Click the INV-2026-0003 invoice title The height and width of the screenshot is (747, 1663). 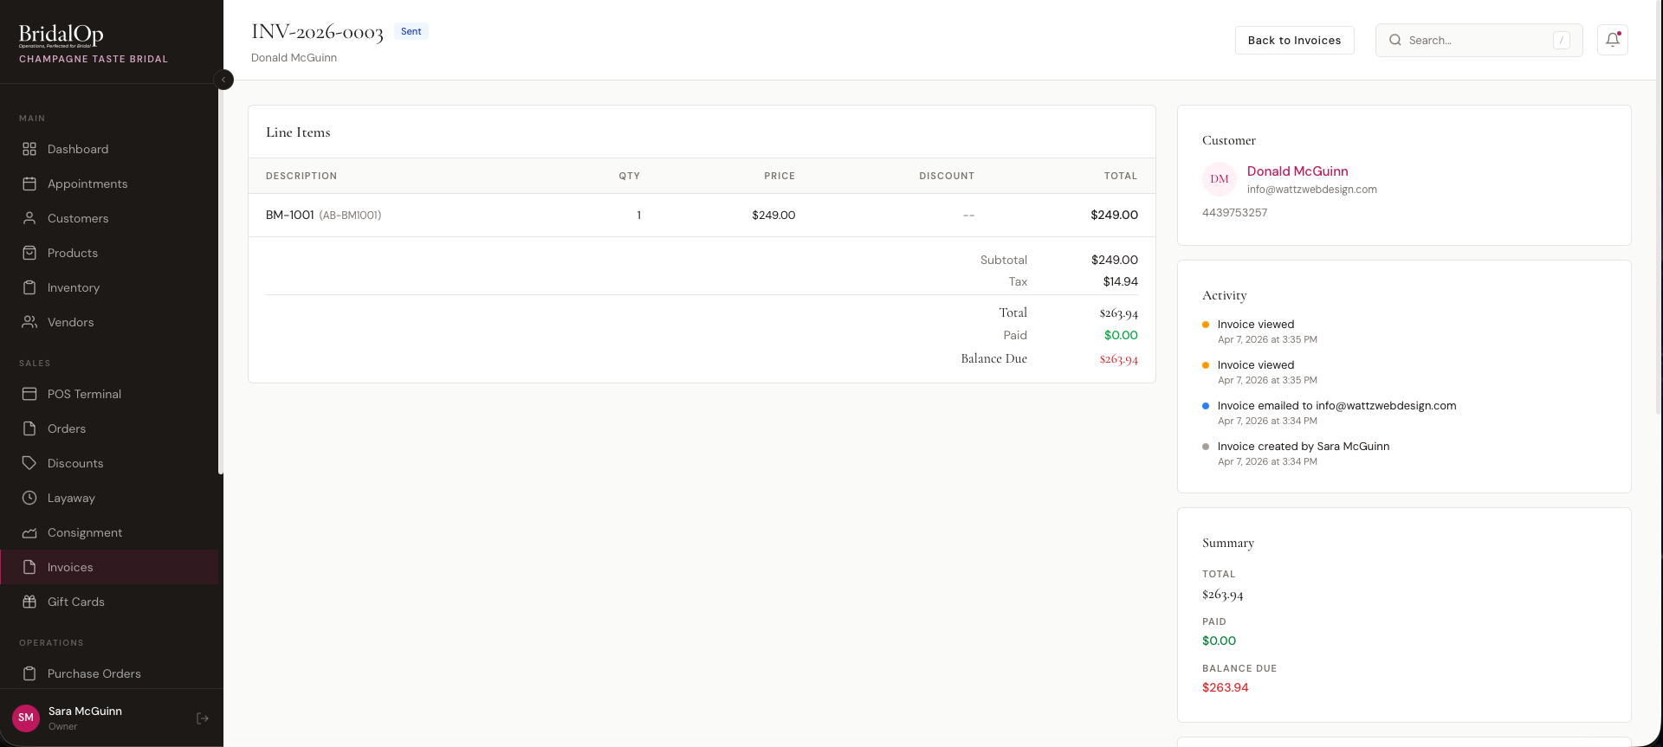tap(317, 32)
